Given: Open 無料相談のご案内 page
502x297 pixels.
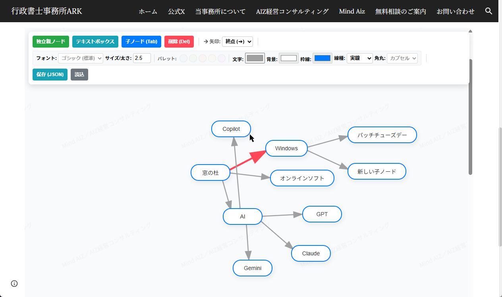Looking at the screenshot, I should coord(401,11).
